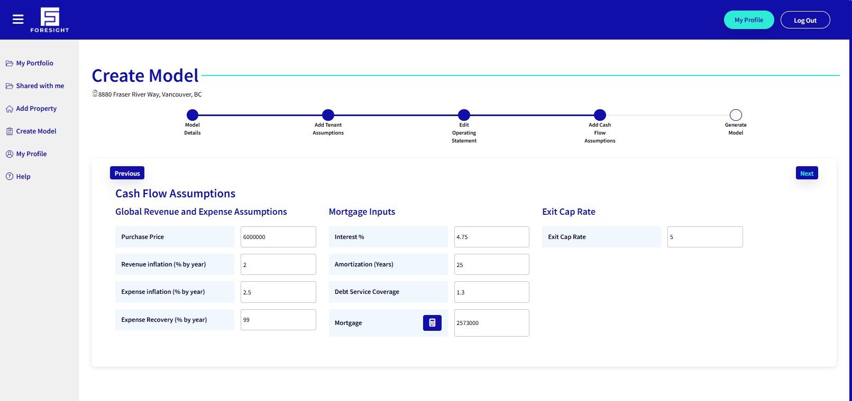Screen dimensions: 852x401
Task: Select the Add Tenant Assumptions step
Action: click(328, 115)
